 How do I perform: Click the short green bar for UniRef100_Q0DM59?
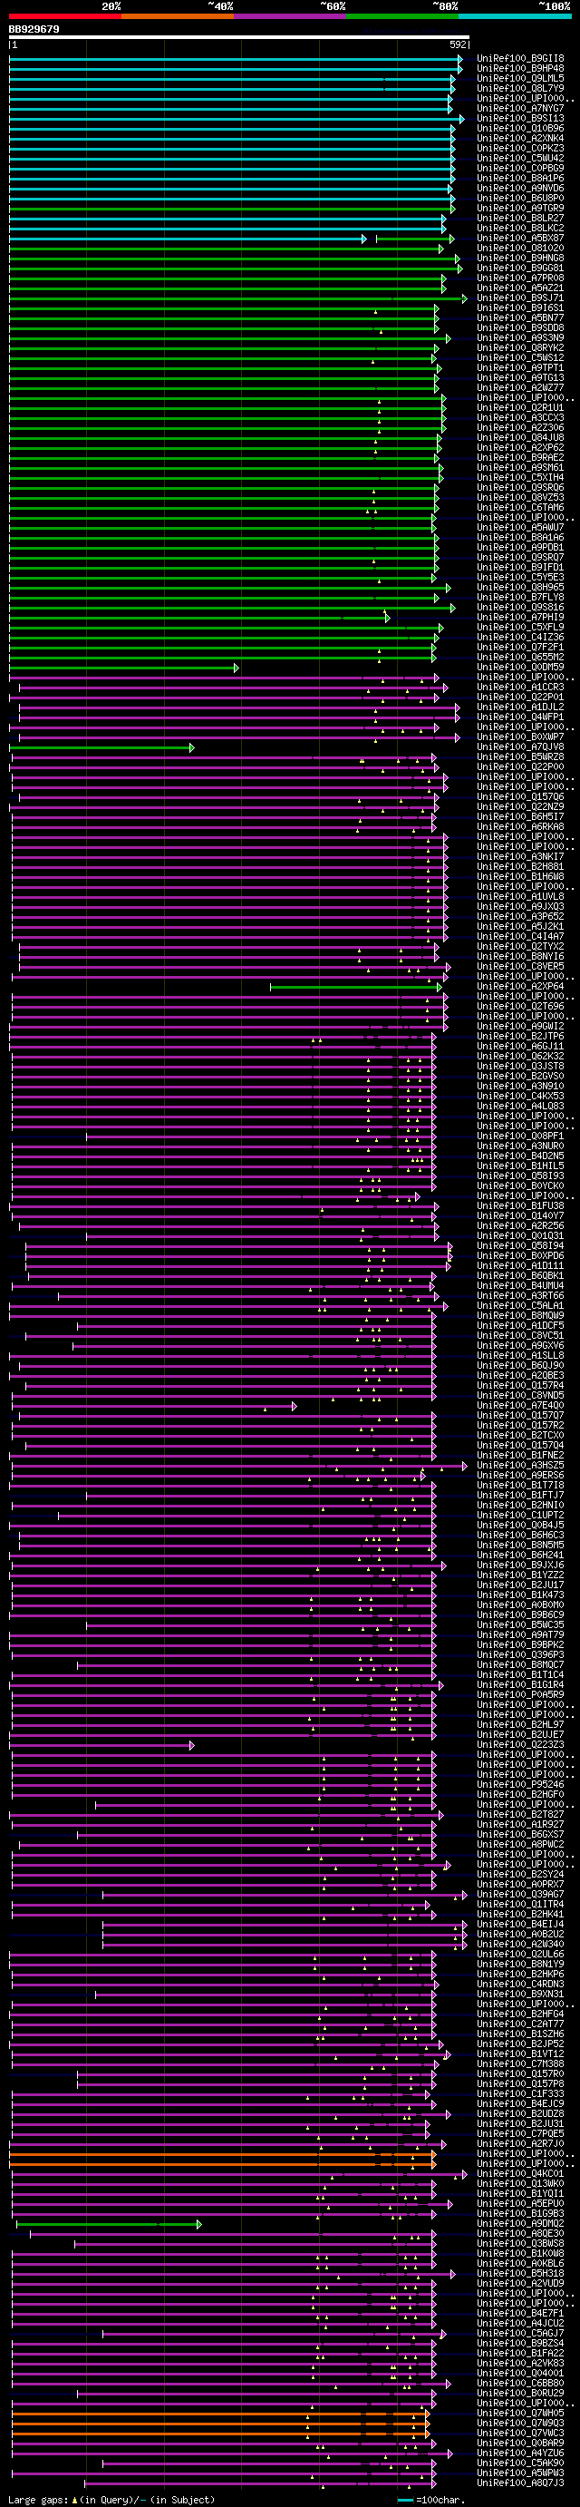[x=123, y=668]
